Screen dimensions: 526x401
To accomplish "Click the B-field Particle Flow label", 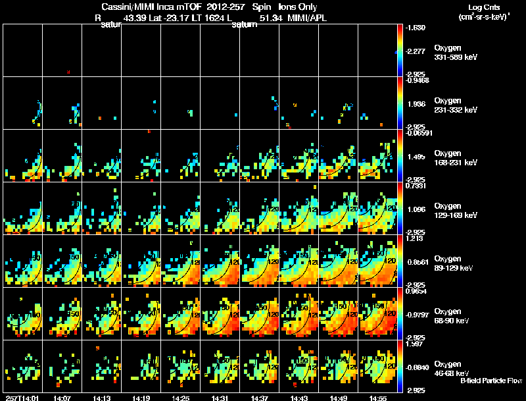I will coord(491,381).
